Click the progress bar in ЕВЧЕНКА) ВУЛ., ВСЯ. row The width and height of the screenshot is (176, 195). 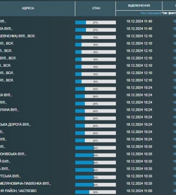click(95, 38)
